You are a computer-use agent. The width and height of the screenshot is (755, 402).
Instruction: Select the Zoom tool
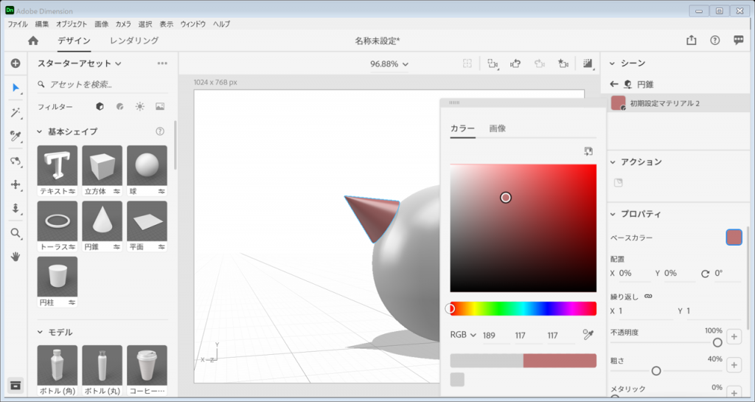click(x=15, y=233)
